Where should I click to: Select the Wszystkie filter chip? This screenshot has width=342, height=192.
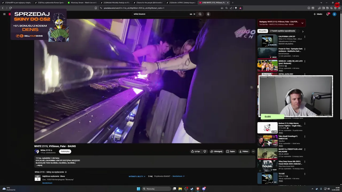coord(263,31)
